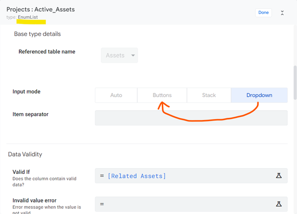Click the Item separator input field

point(191,118)
